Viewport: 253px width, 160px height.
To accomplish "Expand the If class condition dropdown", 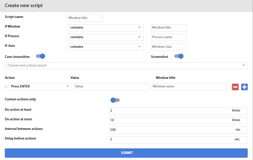I will click(x=105, y=47).
